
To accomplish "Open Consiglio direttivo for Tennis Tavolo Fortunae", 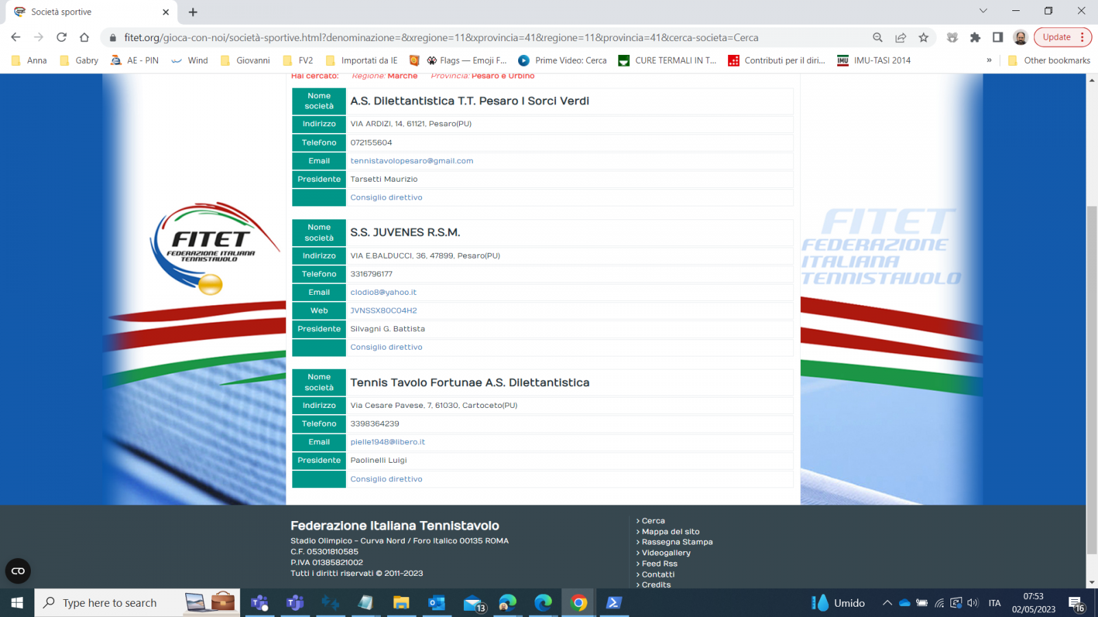I will tap(386, 479).
